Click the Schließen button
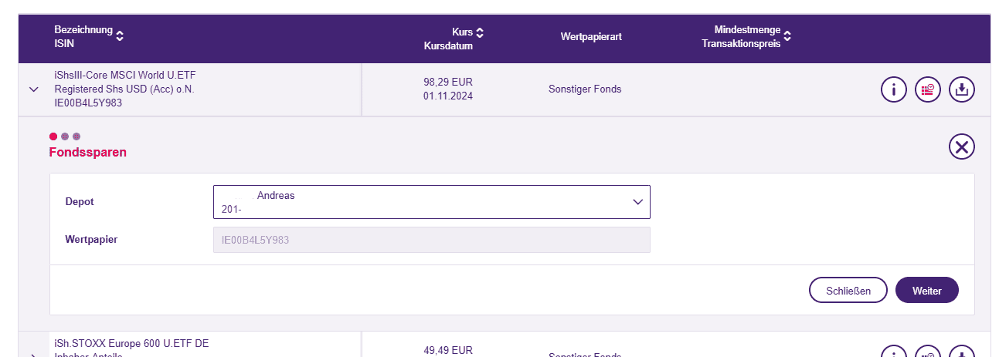Viewport: 999px width, 357px height. tap(848, 291)
